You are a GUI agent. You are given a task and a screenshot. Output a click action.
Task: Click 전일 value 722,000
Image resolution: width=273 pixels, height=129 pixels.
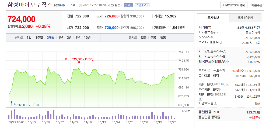pyautogui.click(x=82, y=16)
